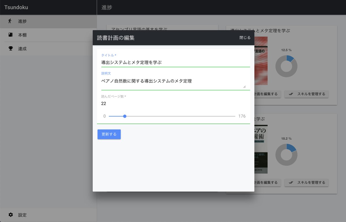
Task: Click the checkmark icon on lower スキルを管理する button
Action: coord(291,183)
